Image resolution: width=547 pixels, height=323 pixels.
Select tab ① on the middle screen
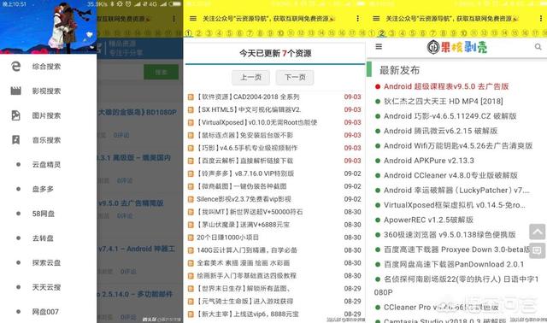click(188, 33)
